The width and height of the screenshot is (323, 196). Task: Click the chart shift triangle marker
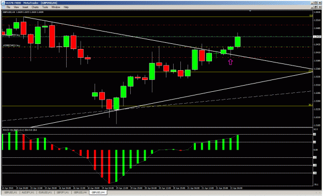coord(250,11)
